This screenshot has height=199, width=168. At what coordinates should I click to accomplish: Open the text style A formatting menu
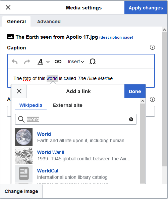click(x=43, y=62)
